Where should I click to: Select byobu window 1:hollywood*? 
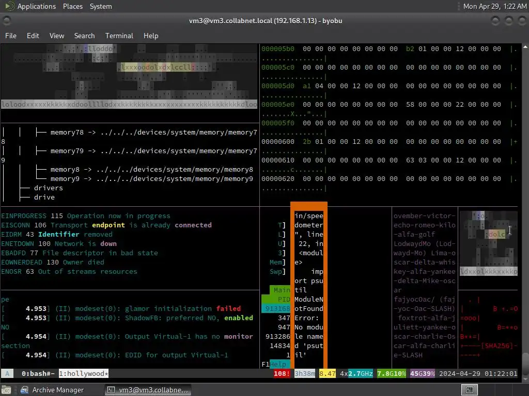coord(84,373)
